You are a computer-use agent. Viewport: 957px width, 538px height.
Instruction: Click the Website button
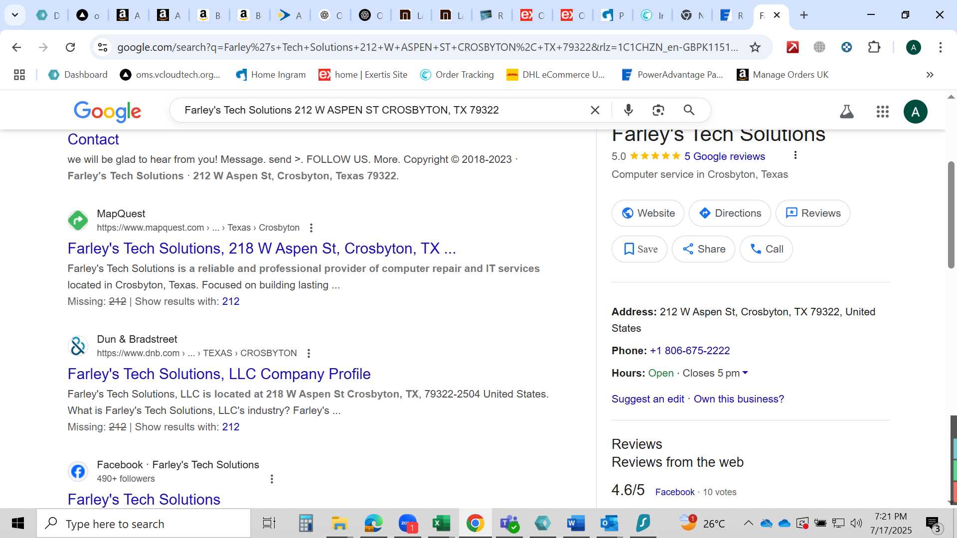pos(647,213)
